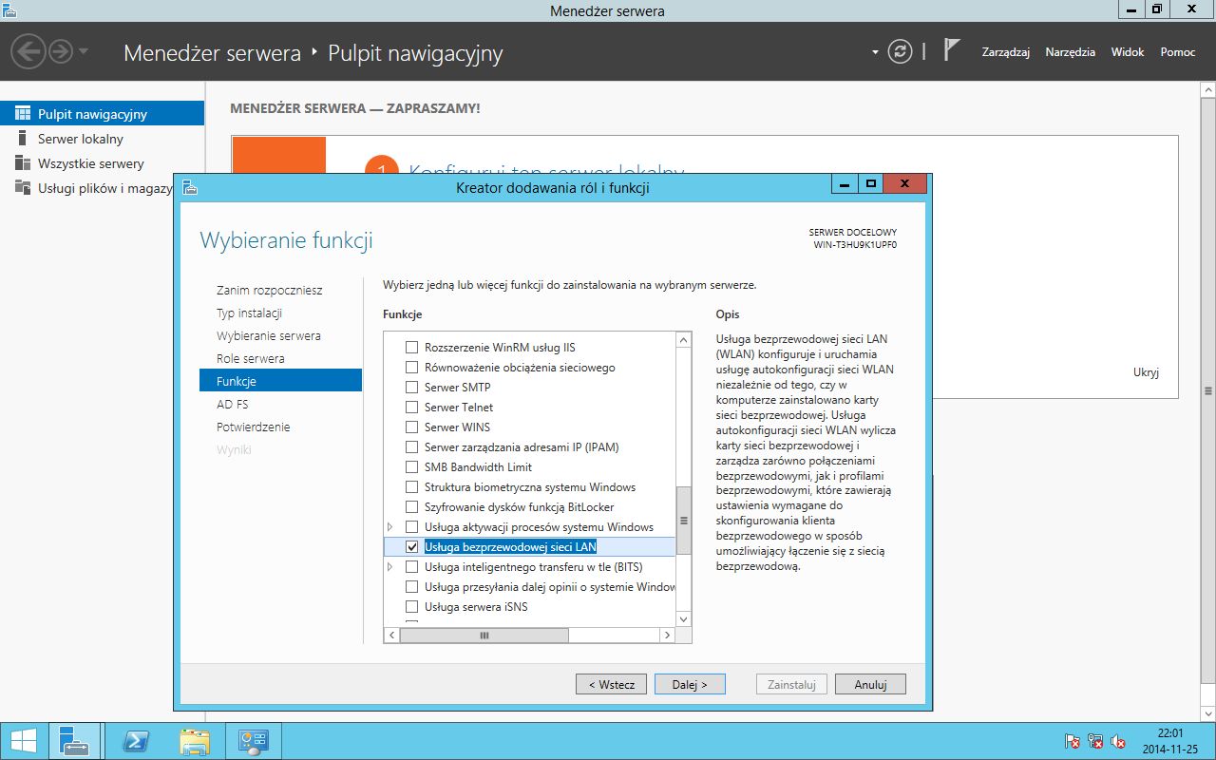Open the dropdown arrow left of refresh icon
This screenshot has width=1216, height=760.
click(875, 51)
